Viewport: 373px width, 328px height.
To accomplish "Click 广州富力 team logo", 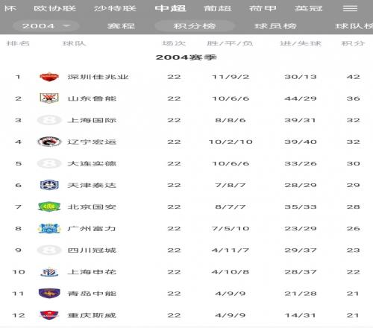I will (x=49, y=229).
